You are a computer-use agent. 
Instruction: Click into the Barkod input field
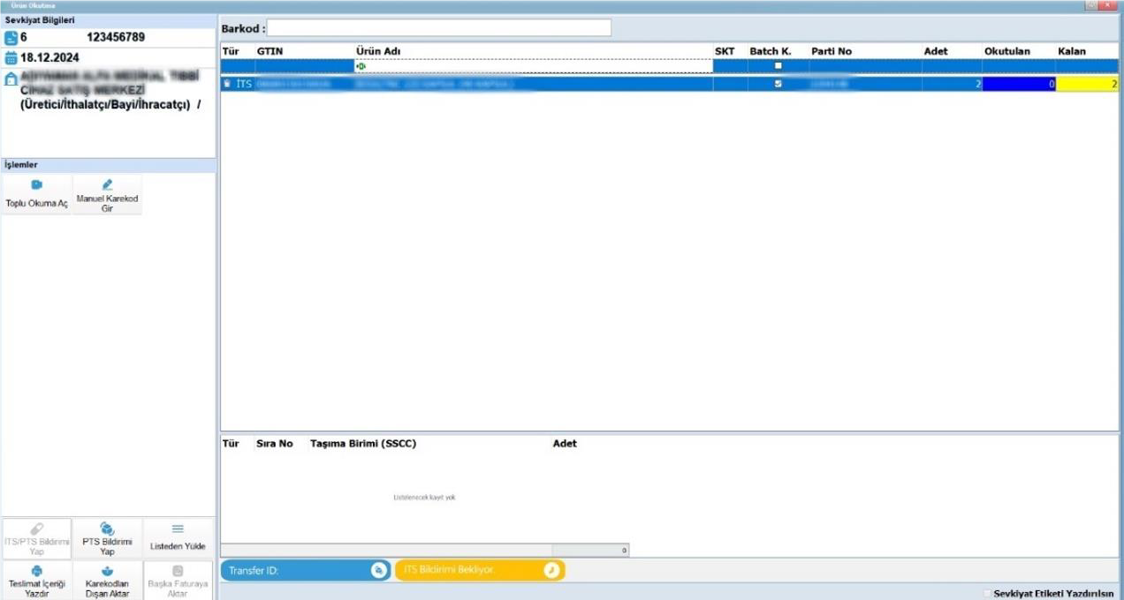coord(438,28)
